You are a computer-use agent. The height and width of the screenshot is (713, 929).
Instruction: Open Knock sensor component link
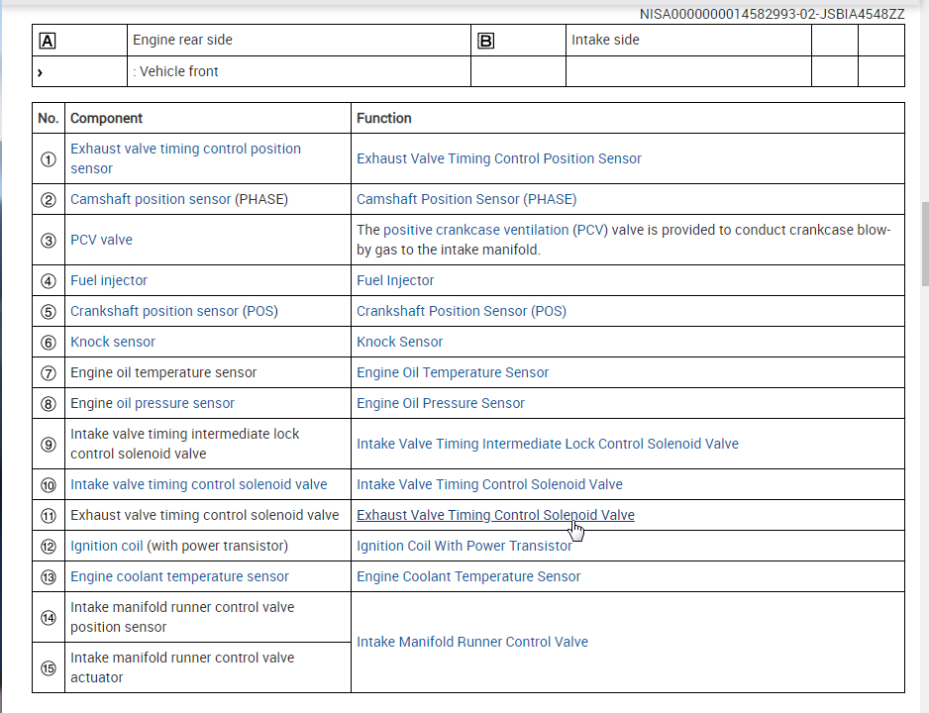pos(113,342)
